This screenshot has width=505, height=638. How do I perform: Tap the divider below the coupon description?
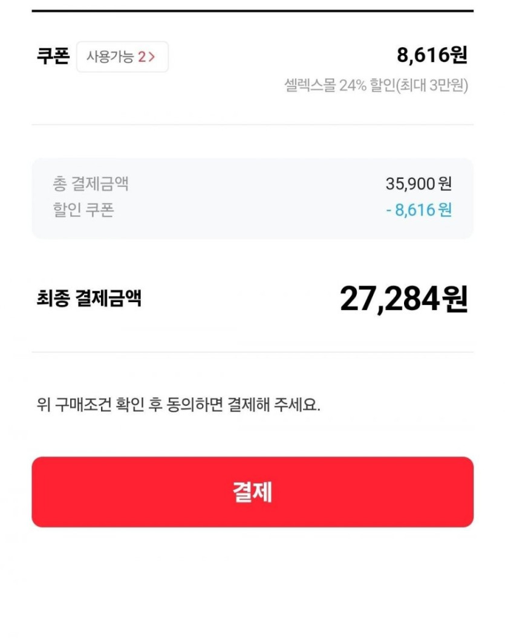pyautogui.click(x=252, y=125)
